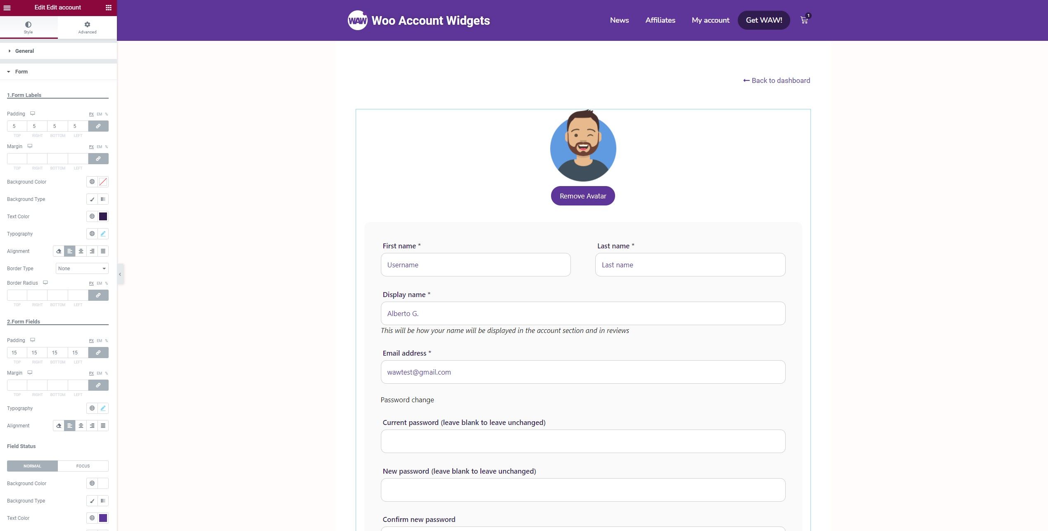
Task: Click globe icon for Form Fields Typography
Action: (92, 408)
